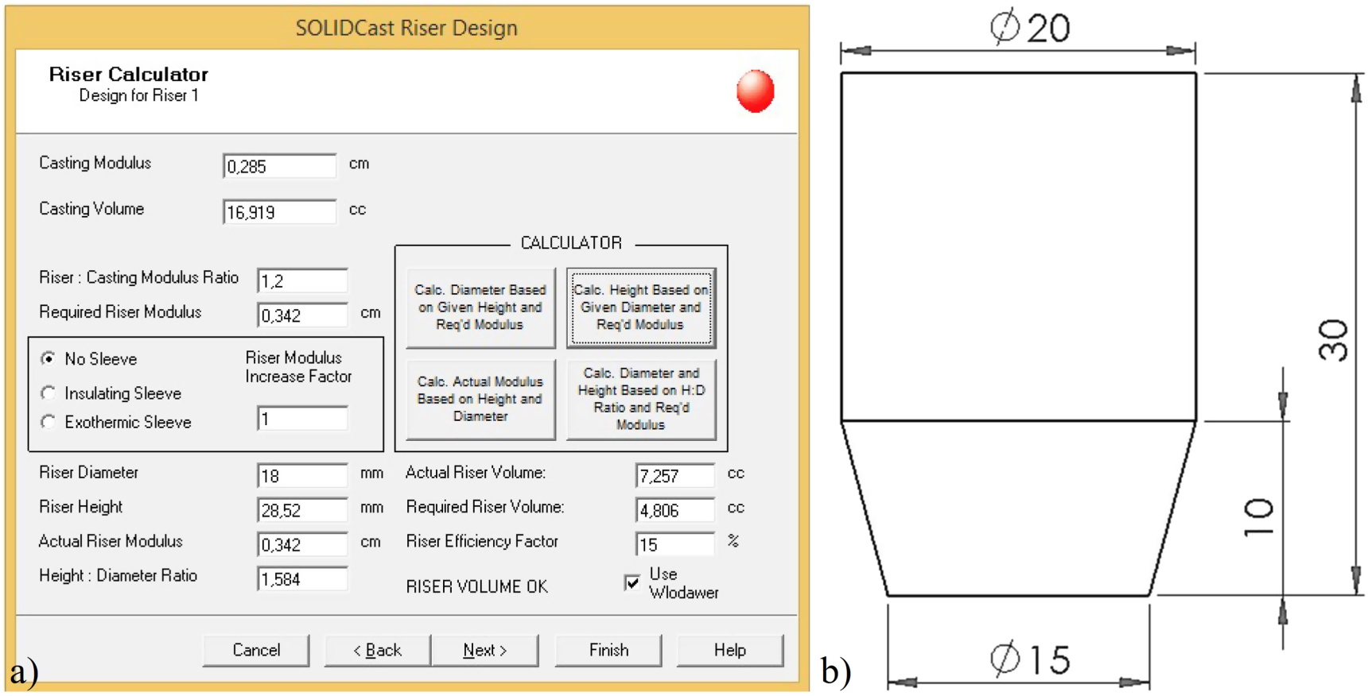The width and height of the screenshot is (1368, 696).
Task: Select the Height : Diameter Ratio field
Action: click(302, 578)
